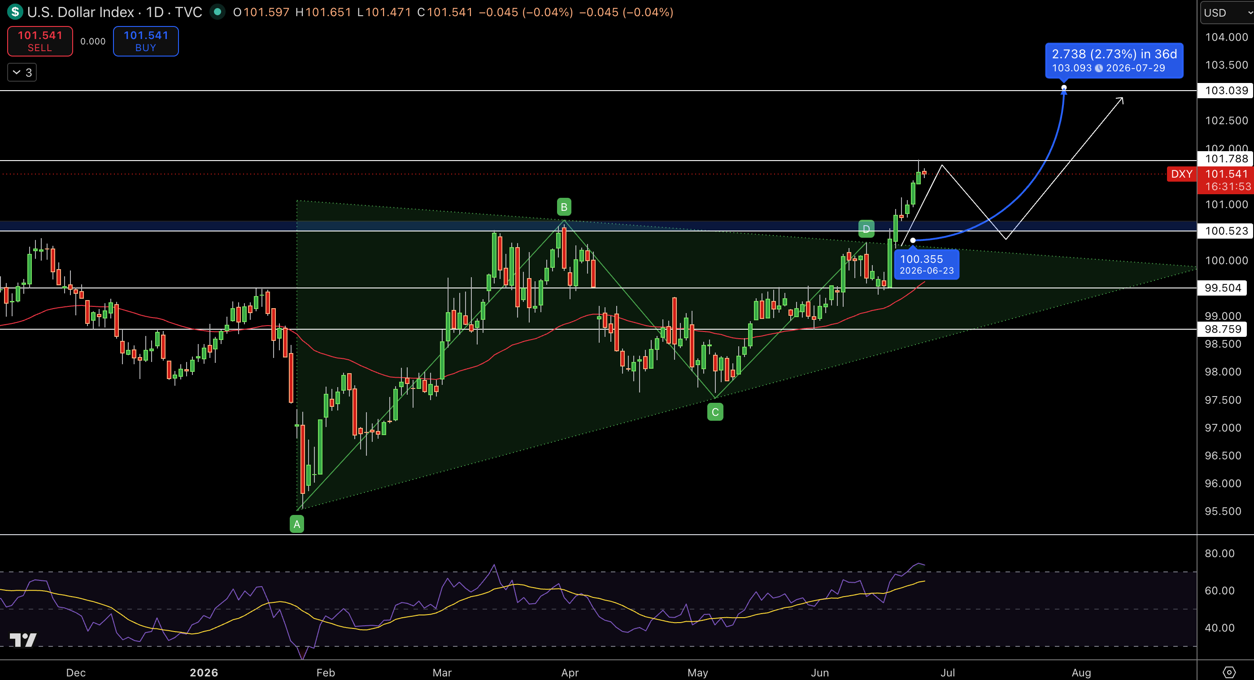
Task: Click the 2026 year label on time axis
Action: click(204, 672)
